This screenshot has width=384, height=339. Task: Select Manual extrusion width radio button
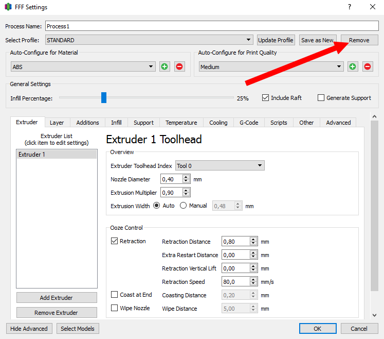pos(183,206)
